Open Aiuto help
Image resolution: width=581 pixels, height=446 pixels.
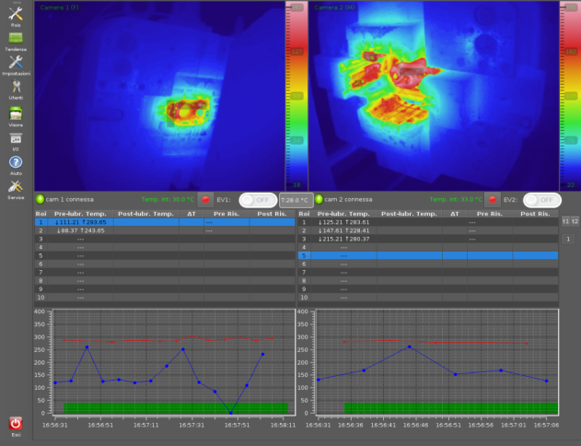pyautogui.click(x=16, y=164)
